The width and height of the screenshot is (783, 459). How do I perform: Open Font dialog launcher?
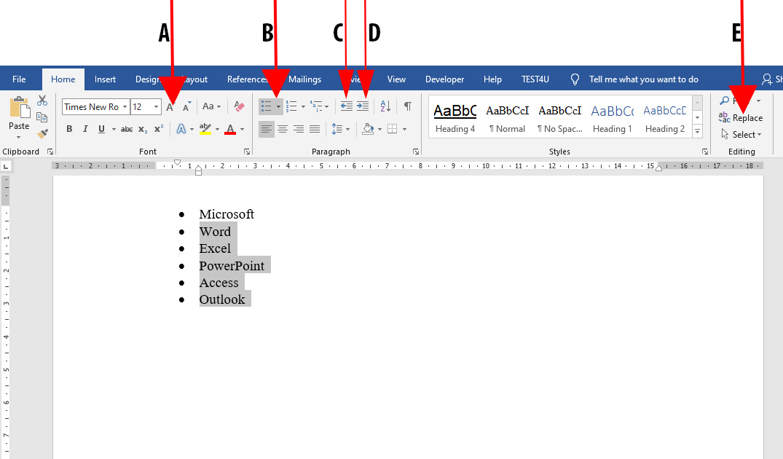coord(247,152)
